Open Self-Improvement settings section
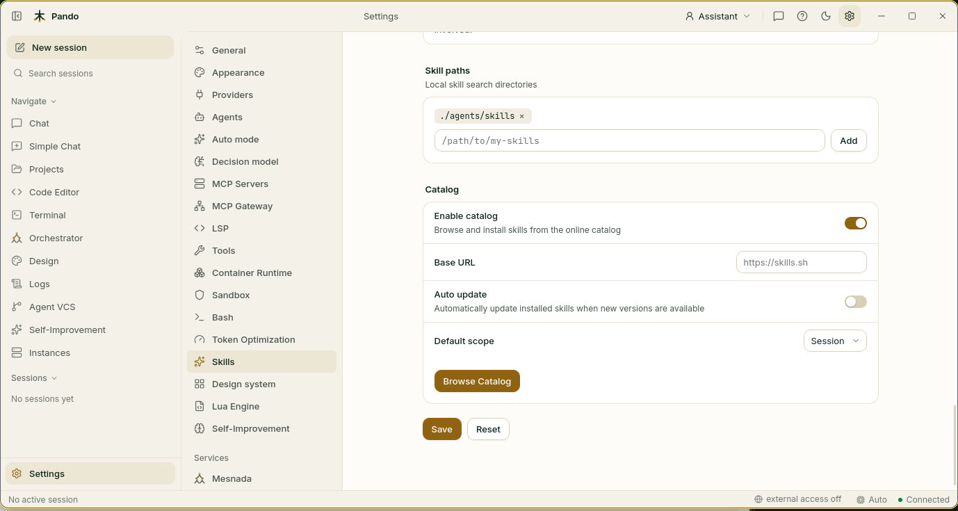The width and height of the screenshot is (958, 511). tap(261, 428)
